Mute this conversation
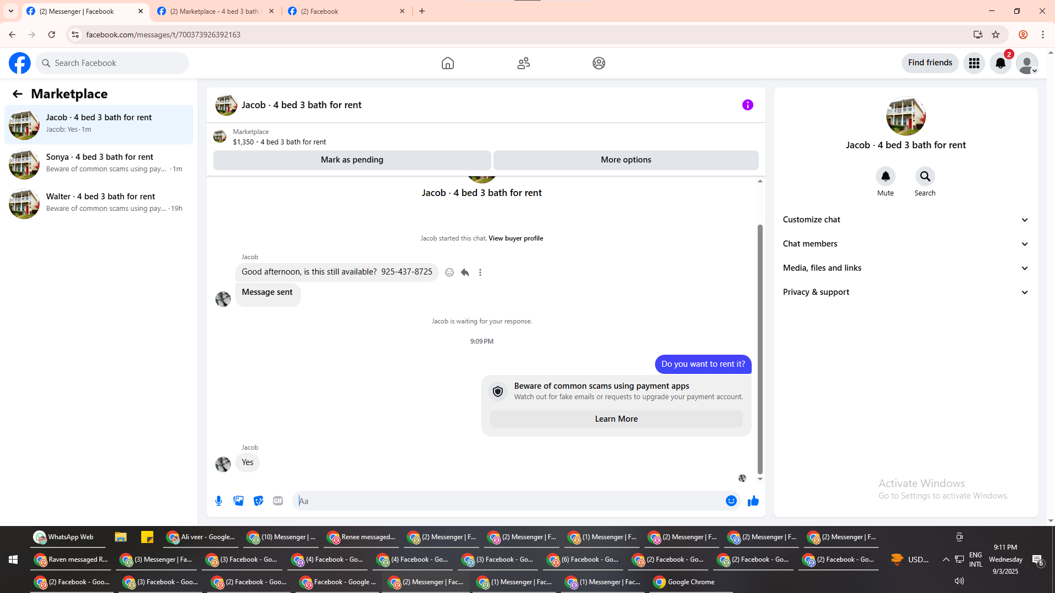Image resolution: width=1055 pixels, height=593 pixels. tap(886, 177)
